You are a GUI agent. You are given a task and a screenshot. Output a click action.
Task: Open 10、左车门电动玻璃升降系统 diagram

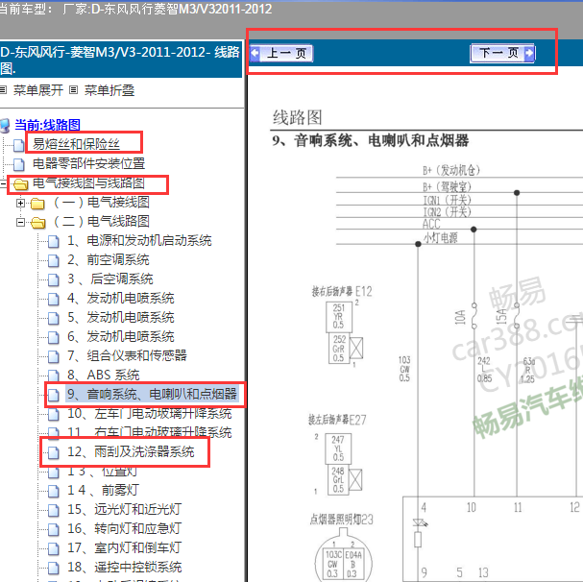pyautogui.click(x=150, y=413)
